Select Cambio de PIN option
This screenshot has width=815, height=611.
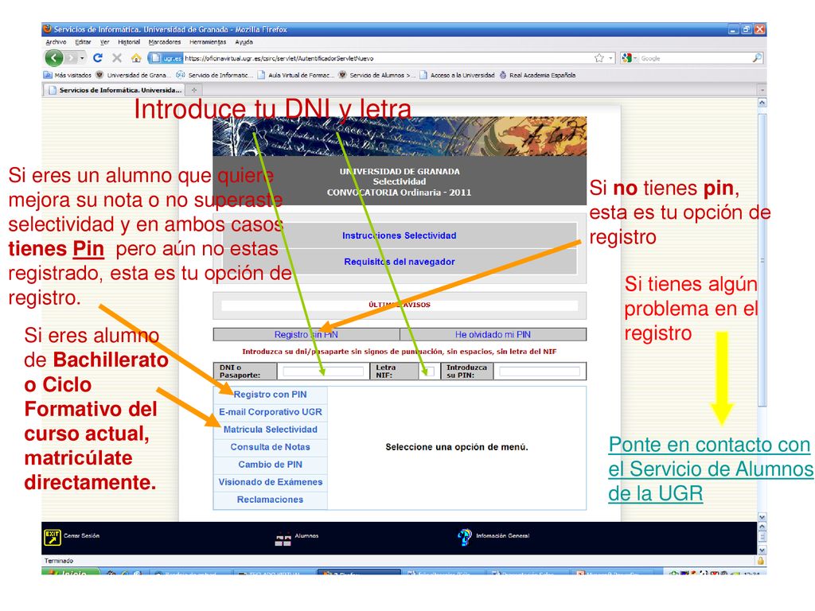click(x=271, y=465)
